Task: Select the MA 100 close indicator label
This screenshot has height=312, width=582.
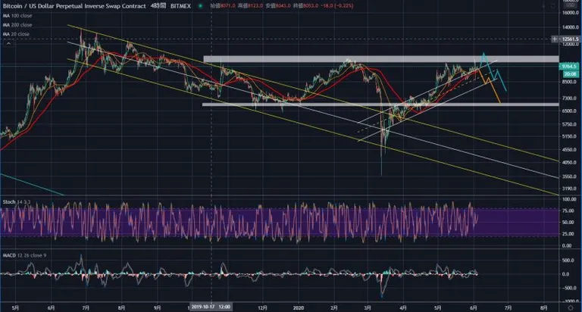Action: (17, 16)
